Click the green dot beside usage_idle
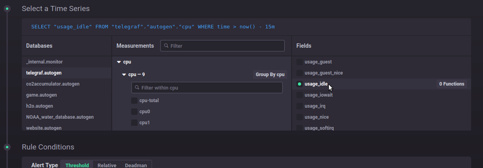 point(300,84)
